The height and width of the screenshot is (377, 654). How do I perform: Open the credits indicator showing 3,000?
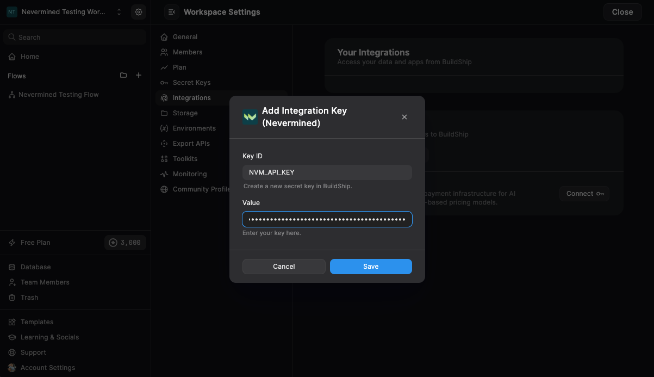click(x=125, y=242)
